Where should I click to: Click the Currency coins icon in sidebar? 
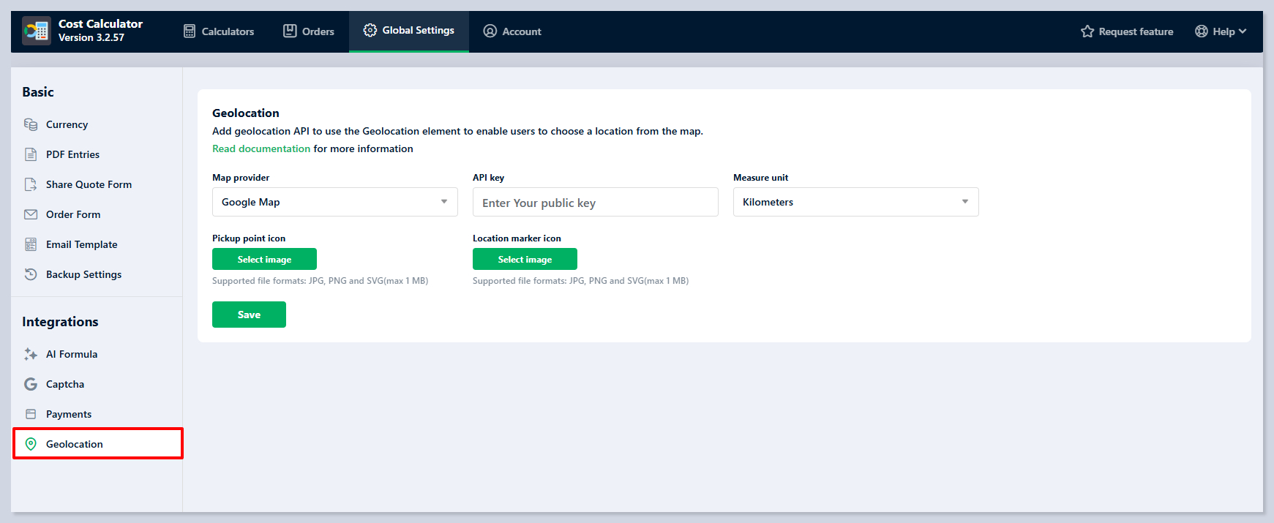tap(31, 124)
